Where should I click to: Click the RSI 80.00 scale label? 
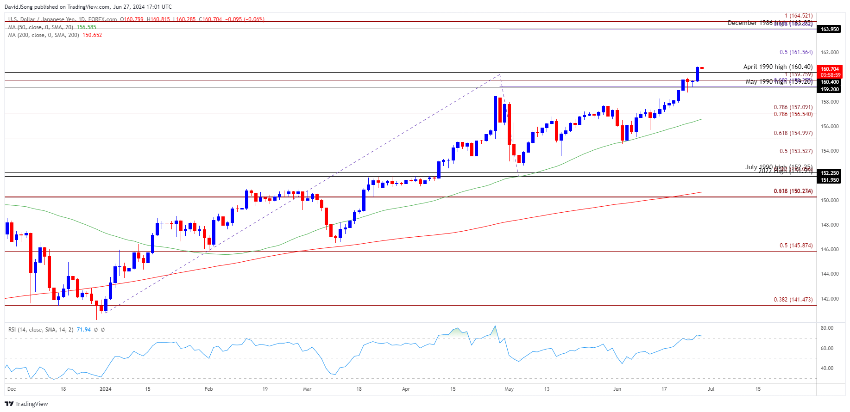[x=827, y=328]
